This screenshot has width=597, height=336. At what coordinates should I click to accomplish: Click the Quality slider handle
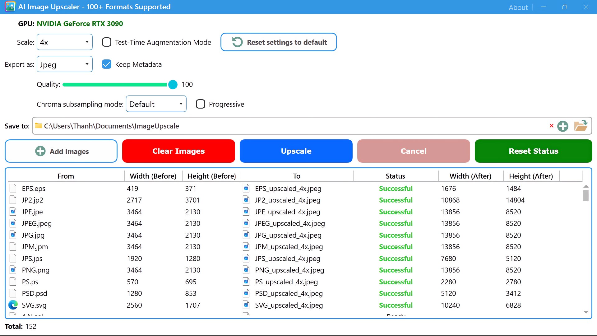click(x=173, y=84)
